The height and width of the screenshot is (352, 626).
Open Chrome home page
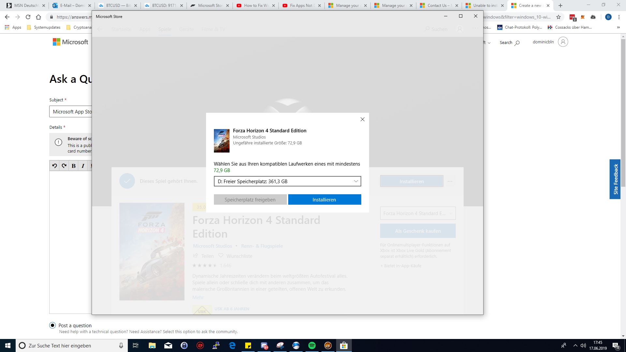tap(38, 17)
